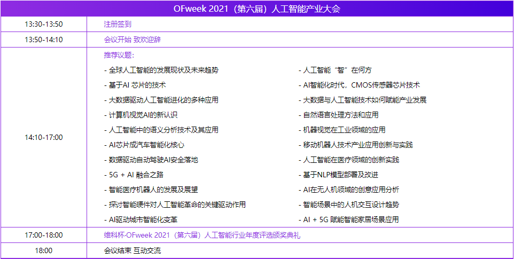Click topic 计算机视觉AI的新认识

point(141,115)
